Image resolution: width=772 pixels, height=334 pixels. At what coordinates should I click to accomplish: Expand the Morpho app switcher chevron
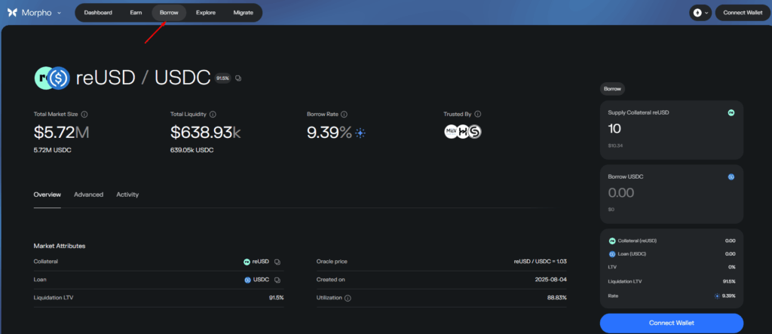tap(59, 13)
